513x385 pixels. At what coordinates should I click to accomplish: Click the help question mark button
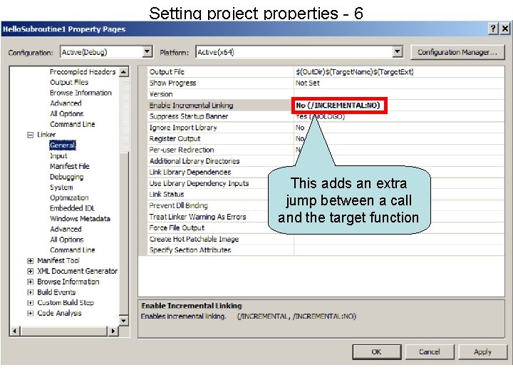coord(493,29)
